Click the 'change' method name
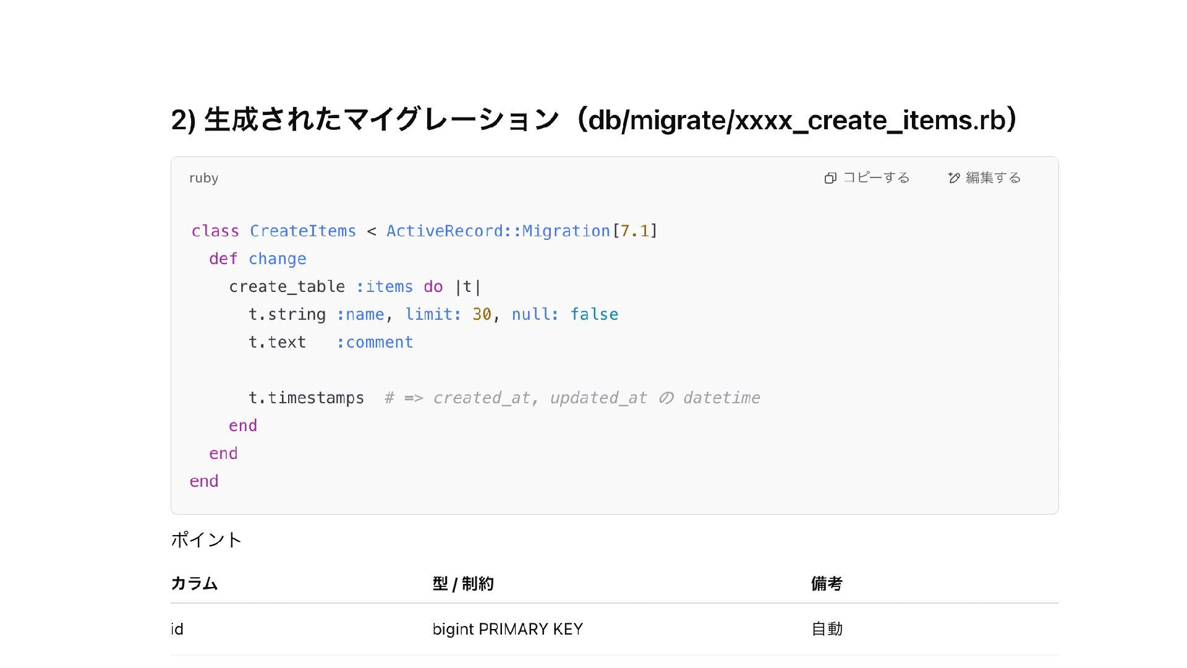 (x=277, y=259)
